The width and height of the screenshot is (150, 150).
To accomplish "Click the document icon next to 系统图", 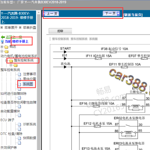I will coord(20,84).
